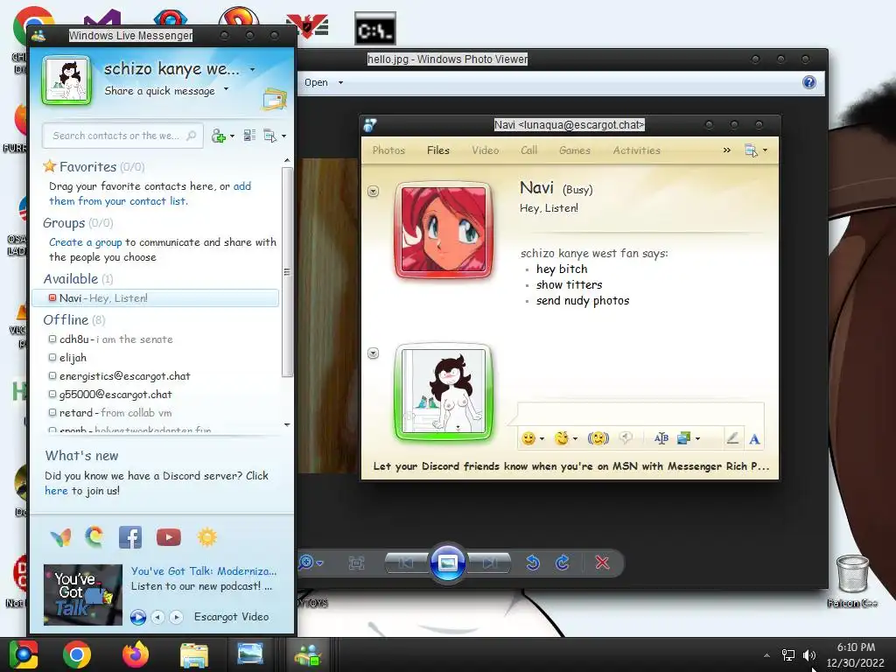Change the font with the A icon
This screenshot has width=896, height=672.
(x=754, y=439)
